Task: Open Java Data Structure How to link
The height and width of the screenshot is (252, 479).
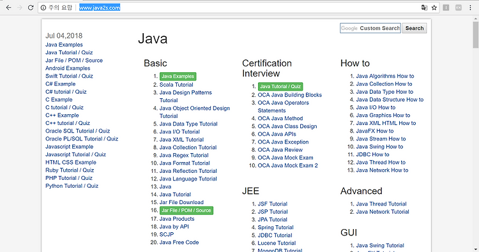Action: click(x=390, y=100)
